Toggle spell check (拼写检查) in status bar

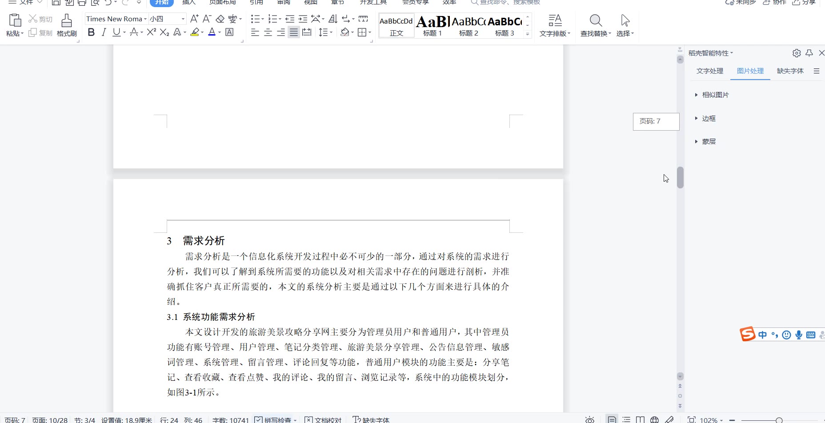(x=273, y=420)
